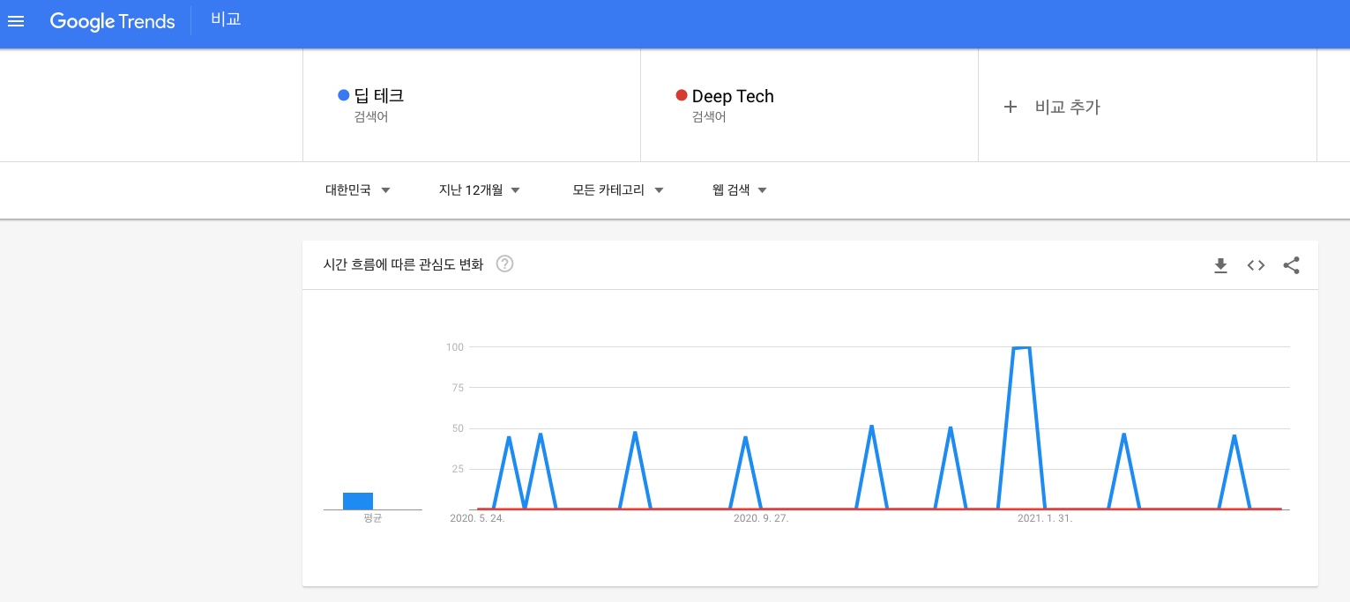Share the interest over time chart
Viewport: 1350px width, 602px height.
[x=1292, y=265]
